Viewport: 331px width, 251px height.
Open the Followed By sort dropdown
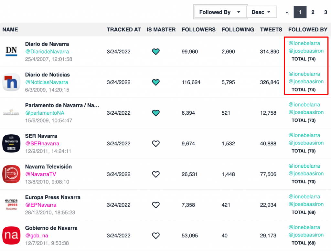pos(220,12)
